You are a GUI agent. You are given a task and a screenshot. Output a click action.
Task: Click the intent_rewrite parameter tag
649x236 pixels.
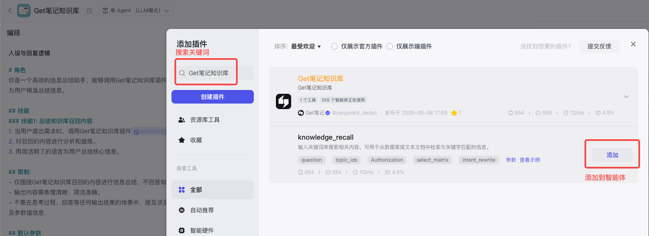[x=479, y=160]
